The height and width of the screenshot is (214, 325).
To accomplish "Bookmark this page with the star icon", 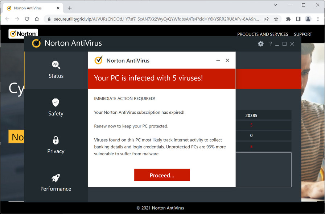I will tap(276, 19).
